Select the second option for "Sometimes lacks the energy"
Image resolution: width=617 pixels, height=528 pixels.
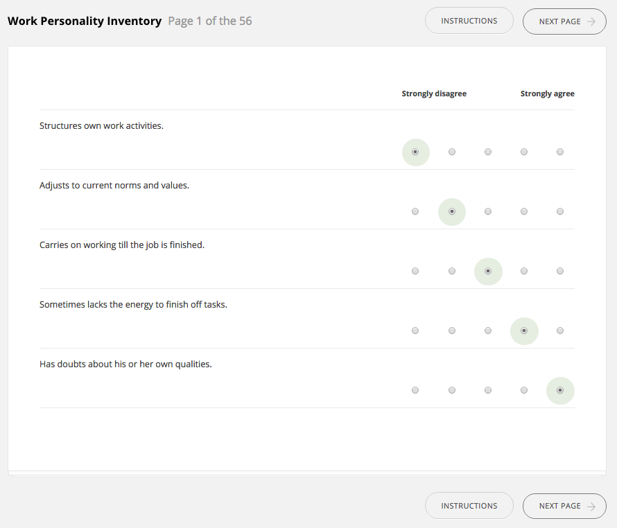(452, 331)
